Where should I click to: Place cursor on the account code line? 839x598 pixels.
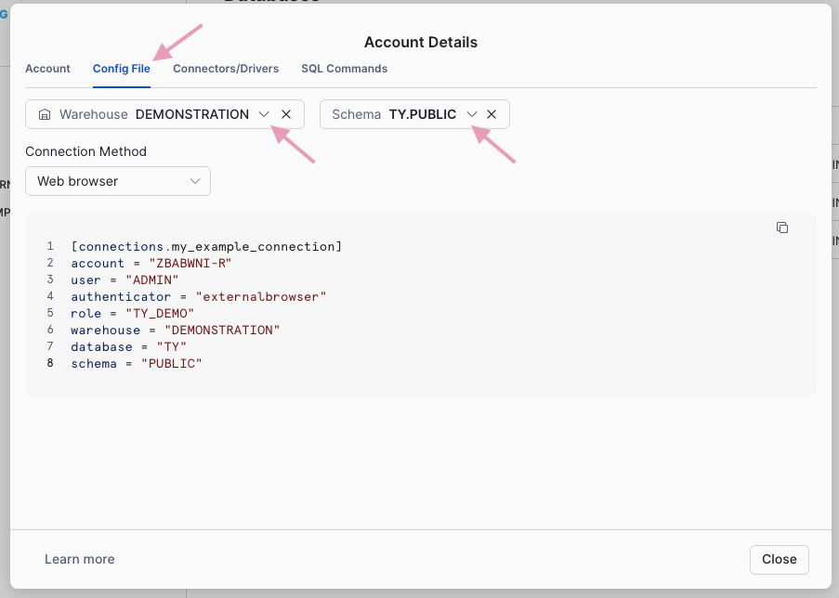click(151, 264)
